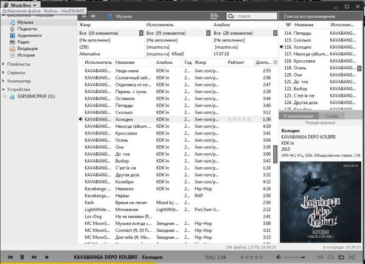Viewport: 365px width, 264px height.
Task: Expand the GSP1RMCPRXF (O:) device node
Action: (x=5, y=96)
